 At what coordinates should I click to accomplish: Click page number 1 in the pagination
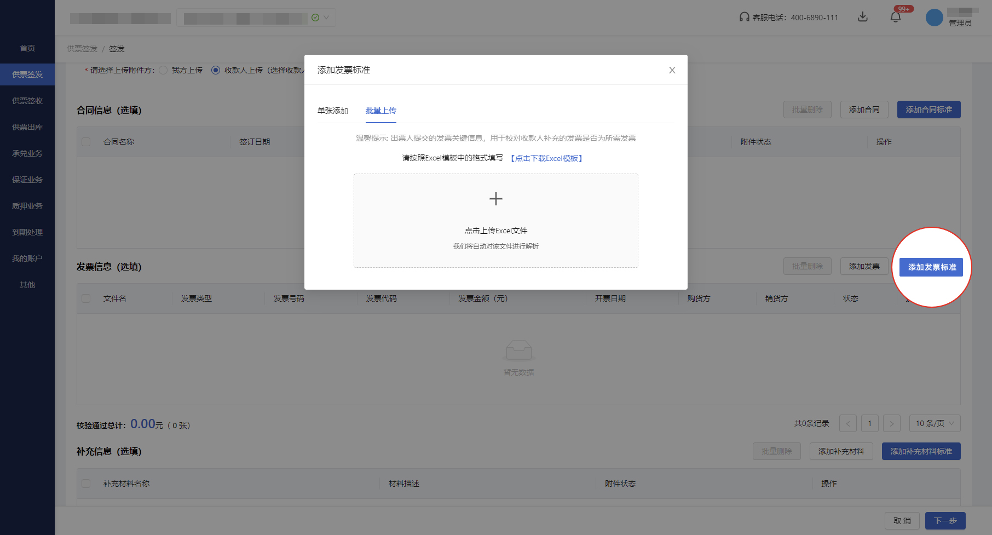click(870, 423)
